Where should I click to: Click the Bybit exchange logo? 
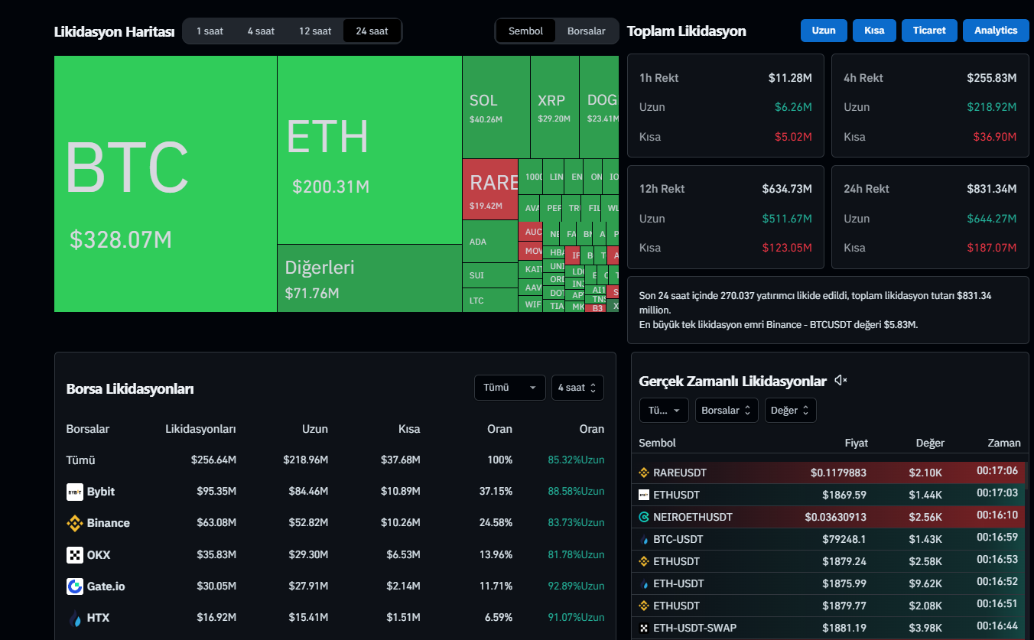[75, 492]
